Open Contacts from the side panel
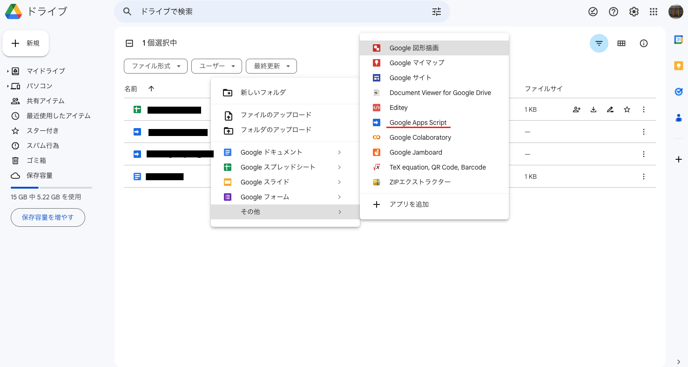Image resolution: width=688 pixels, height=367 pixels. pyautogui.click(x=678, y=118)
